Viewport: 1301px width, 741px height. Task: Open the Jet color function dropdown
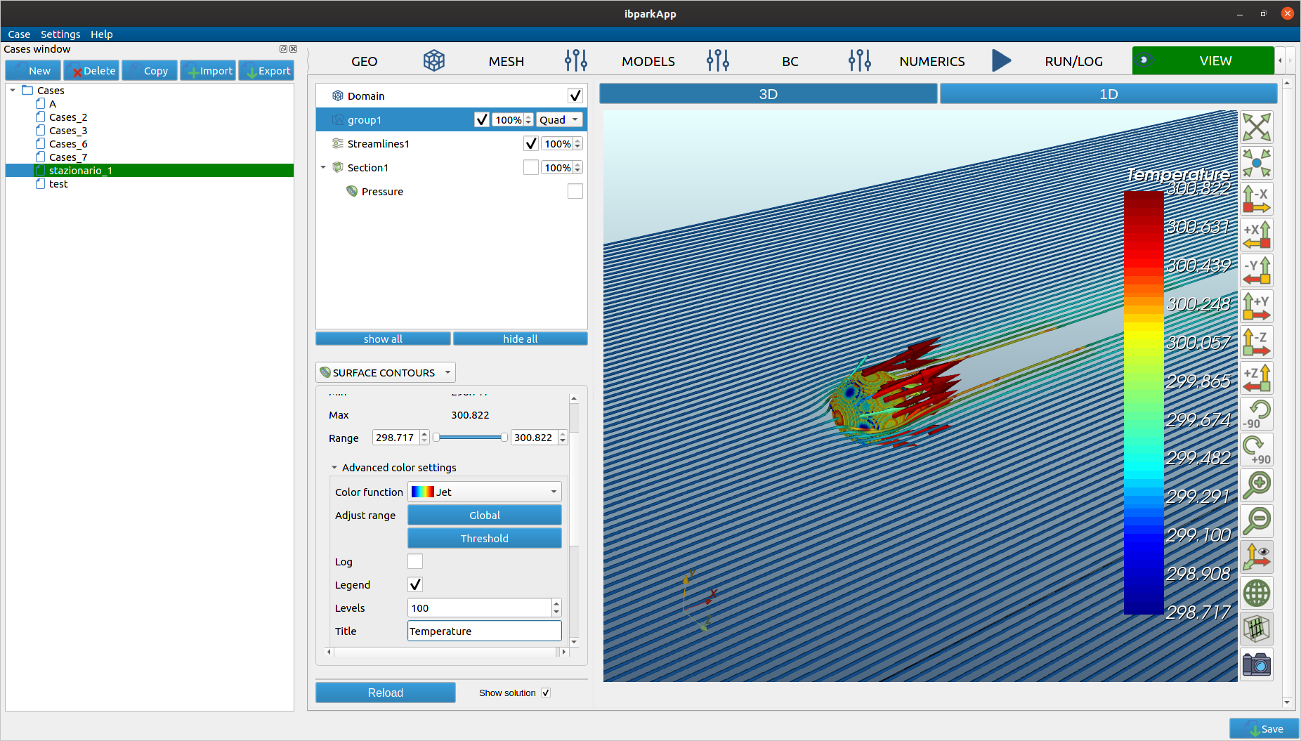point(485,492)
